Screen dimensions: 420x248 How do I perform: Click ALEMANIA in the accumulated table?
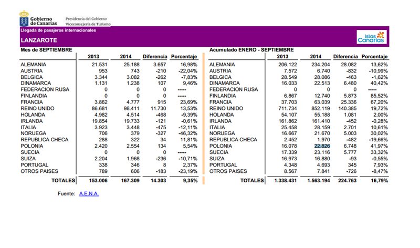tap(223, 65)
